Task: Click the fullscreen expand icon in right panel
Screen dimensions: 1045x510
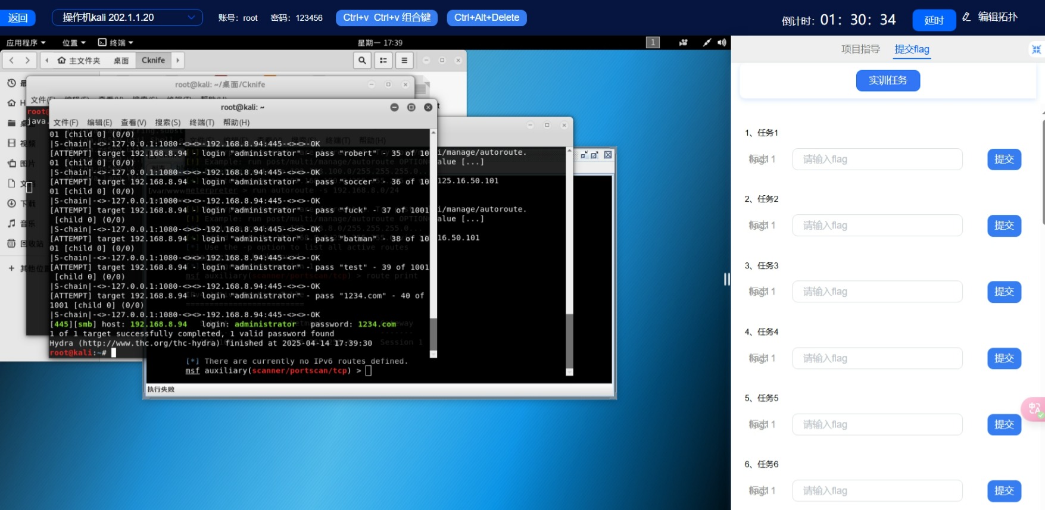Action: [1037, 49]
